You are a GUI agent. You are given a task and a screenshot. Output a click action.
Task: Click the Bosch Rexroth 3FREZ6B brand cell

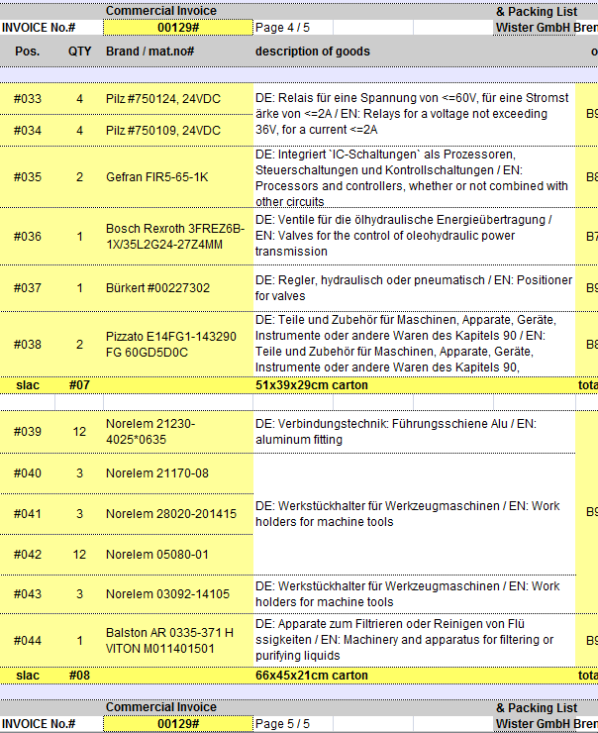pyautogui.click(x=177, y=236)
